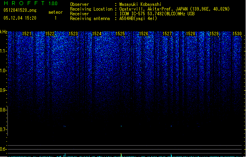Click the meteor count label
Image resolution: width=246 pixels, height=157 pixels.
[x=56, y=12]
